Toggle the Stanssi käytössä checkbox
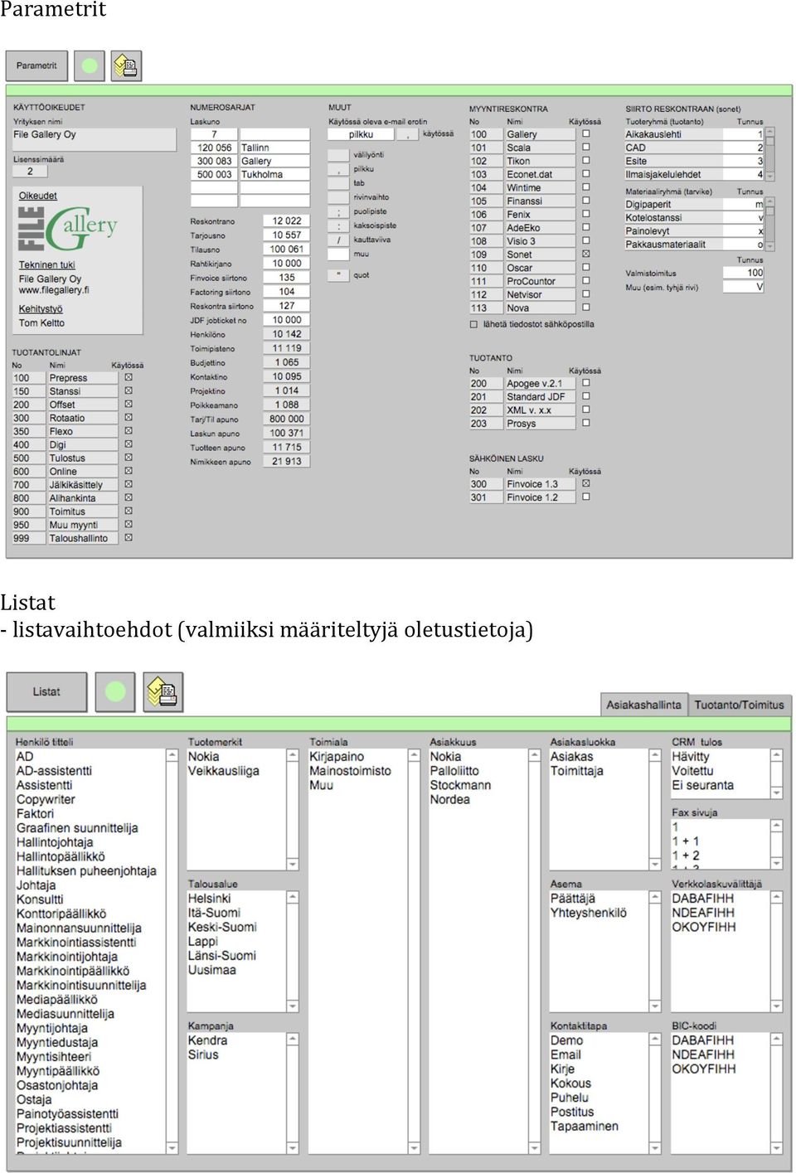Viewport: 796px width, 1173px height. click(129, 390)
